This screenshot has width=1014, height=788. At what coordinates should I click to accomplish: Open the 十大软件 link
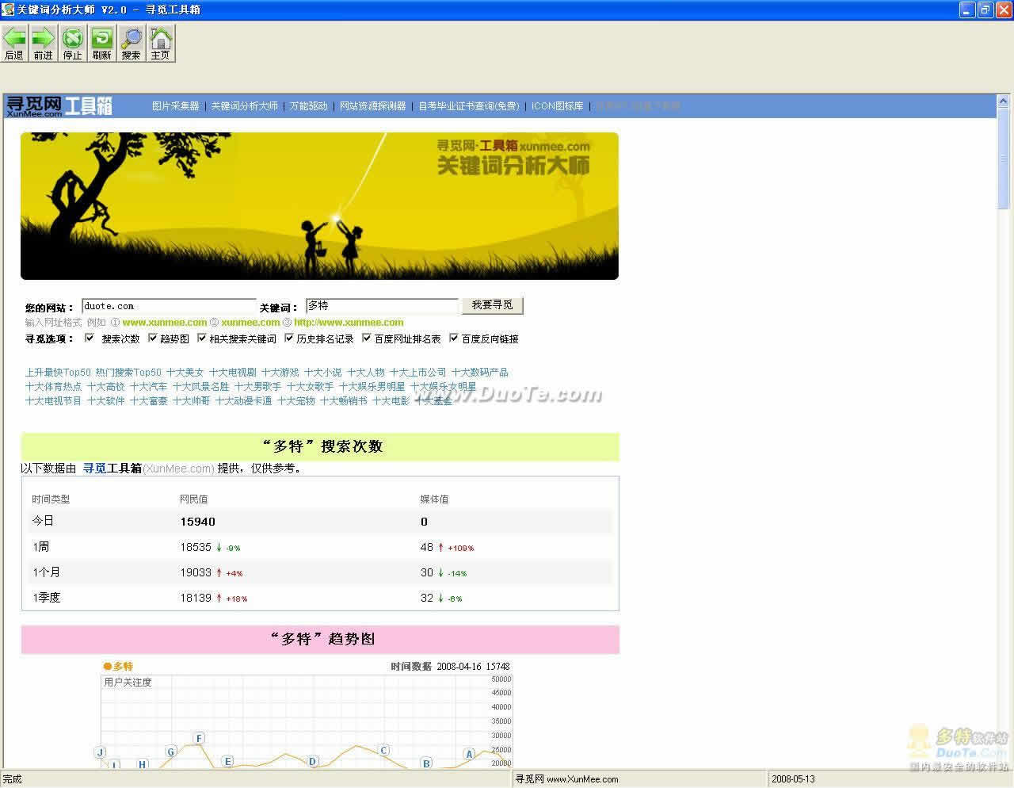106,400
